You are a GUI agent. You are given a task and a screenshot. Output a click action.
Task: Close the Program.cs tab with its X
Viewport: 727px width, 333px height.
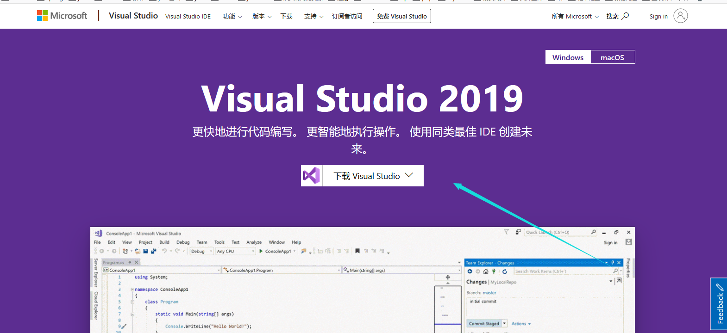(137, 262)
